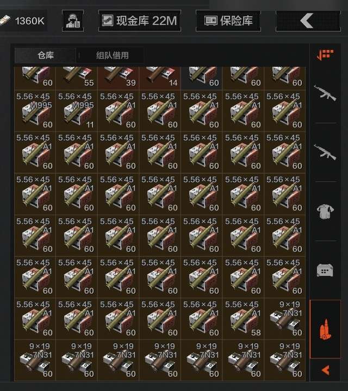Go back using the top arrow
Image resolution: width=348 pixels, height=391 pixels.
pos(308,21)
